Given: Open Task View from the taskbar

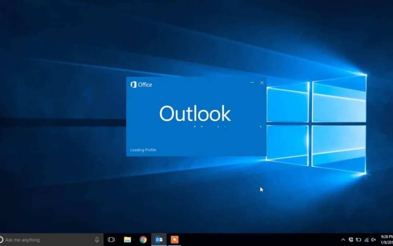Looking at the screenshot, I should click(x=111, y=240).
